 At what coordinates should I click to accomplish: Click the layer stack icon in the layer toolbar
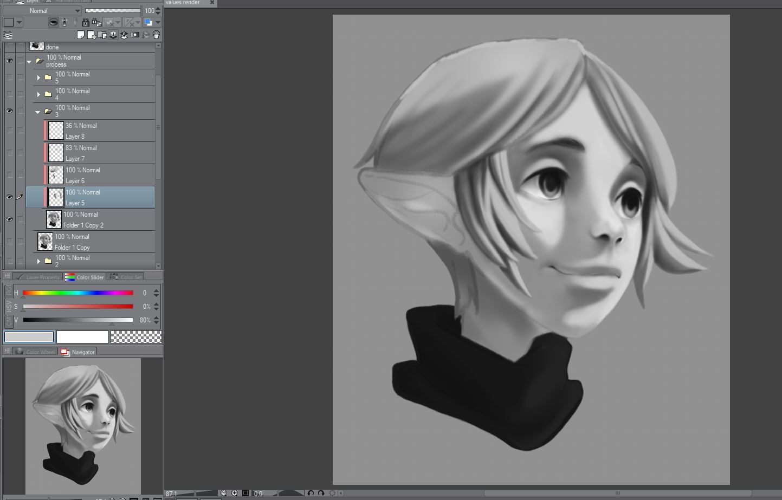(8, 35)
